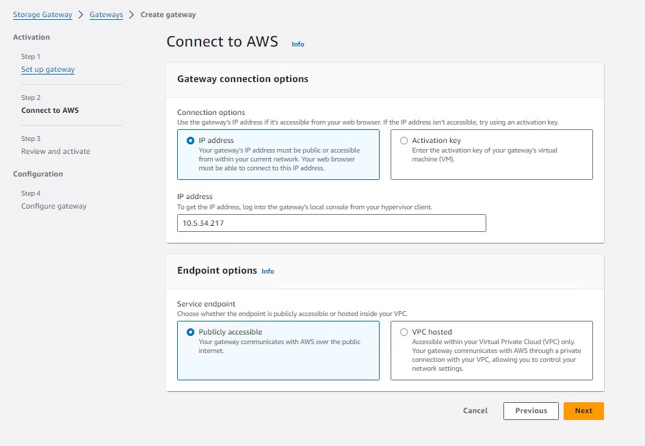Open Info link next to Endpoint options
The height and width of the screenshot is (446, 645).
point(268,271)
